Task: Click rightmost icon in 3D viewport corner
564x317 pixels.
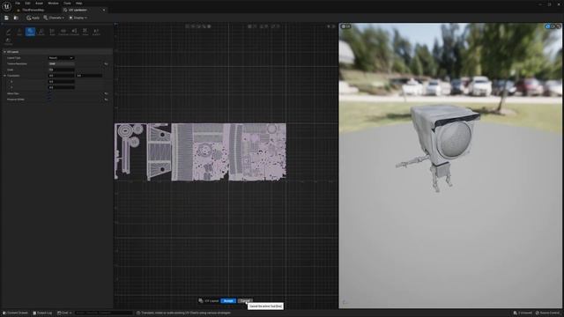Action: (x=558, y=26)
